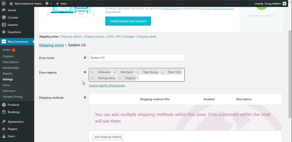Screen dimensions: 292x142
Task: Click the Users person icon
Action: 4,136
